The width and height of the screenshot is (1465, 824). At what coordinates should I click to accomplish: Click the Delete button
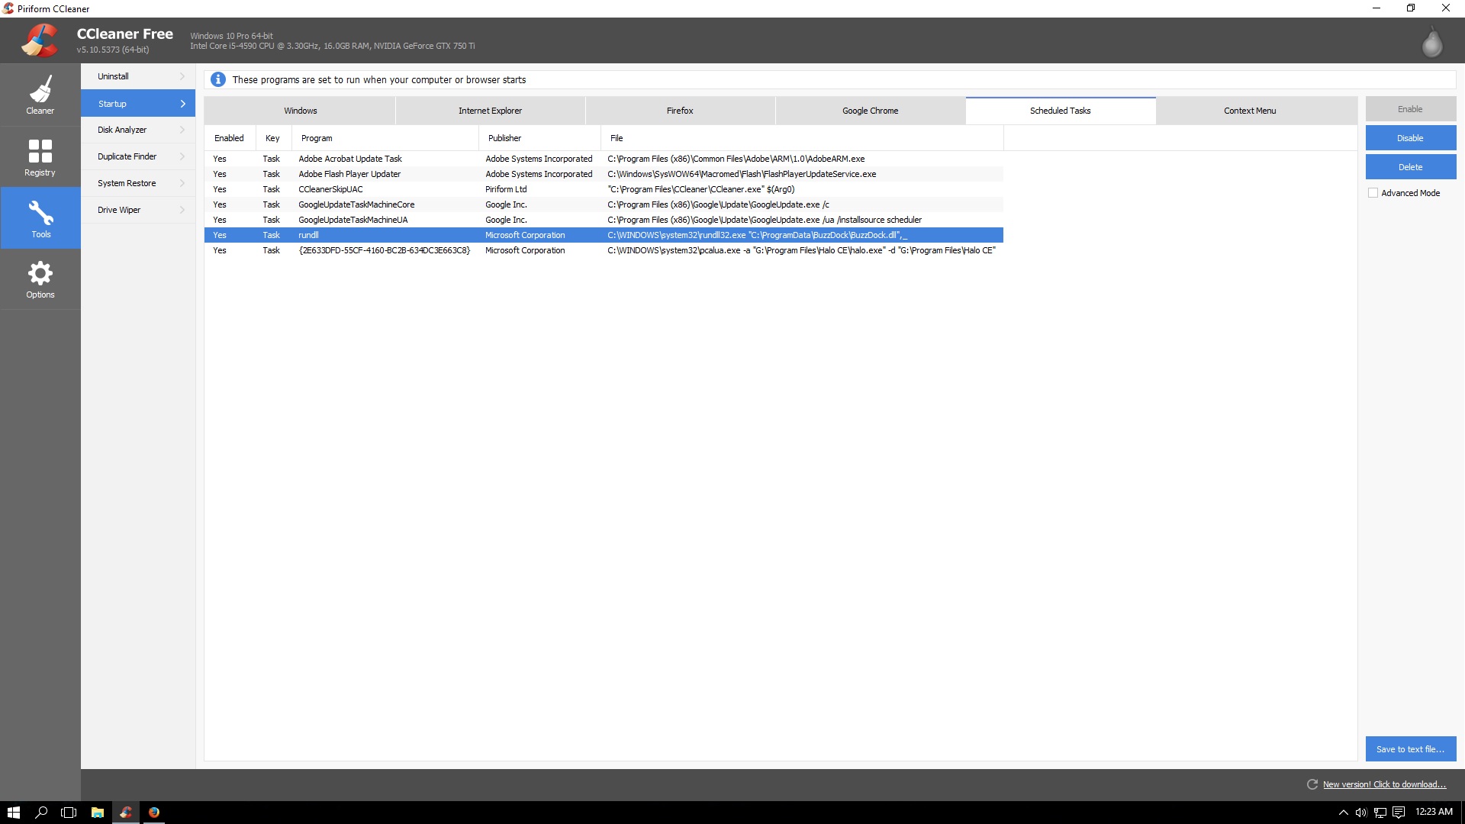click(1410, 167)
